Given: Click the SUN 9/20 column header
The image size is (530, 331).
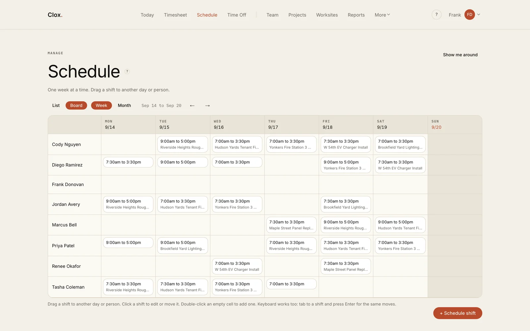Looking at the screenshot, I should pos(454,125).
